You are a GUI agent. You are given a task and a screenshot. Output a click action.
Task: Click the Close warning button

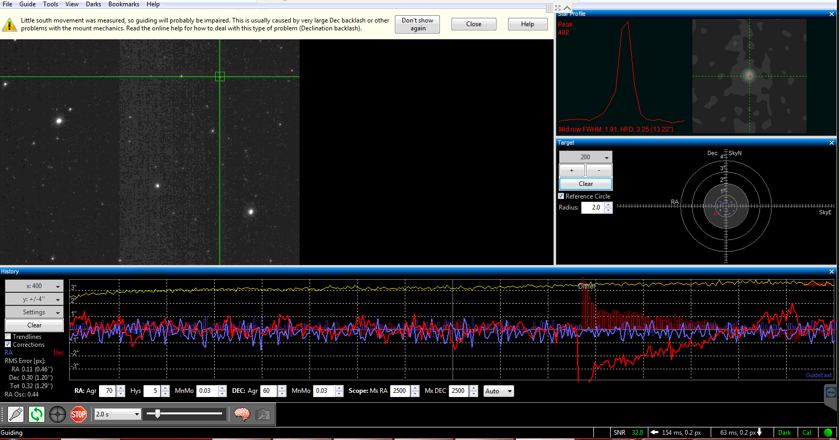tap(474, 24)
